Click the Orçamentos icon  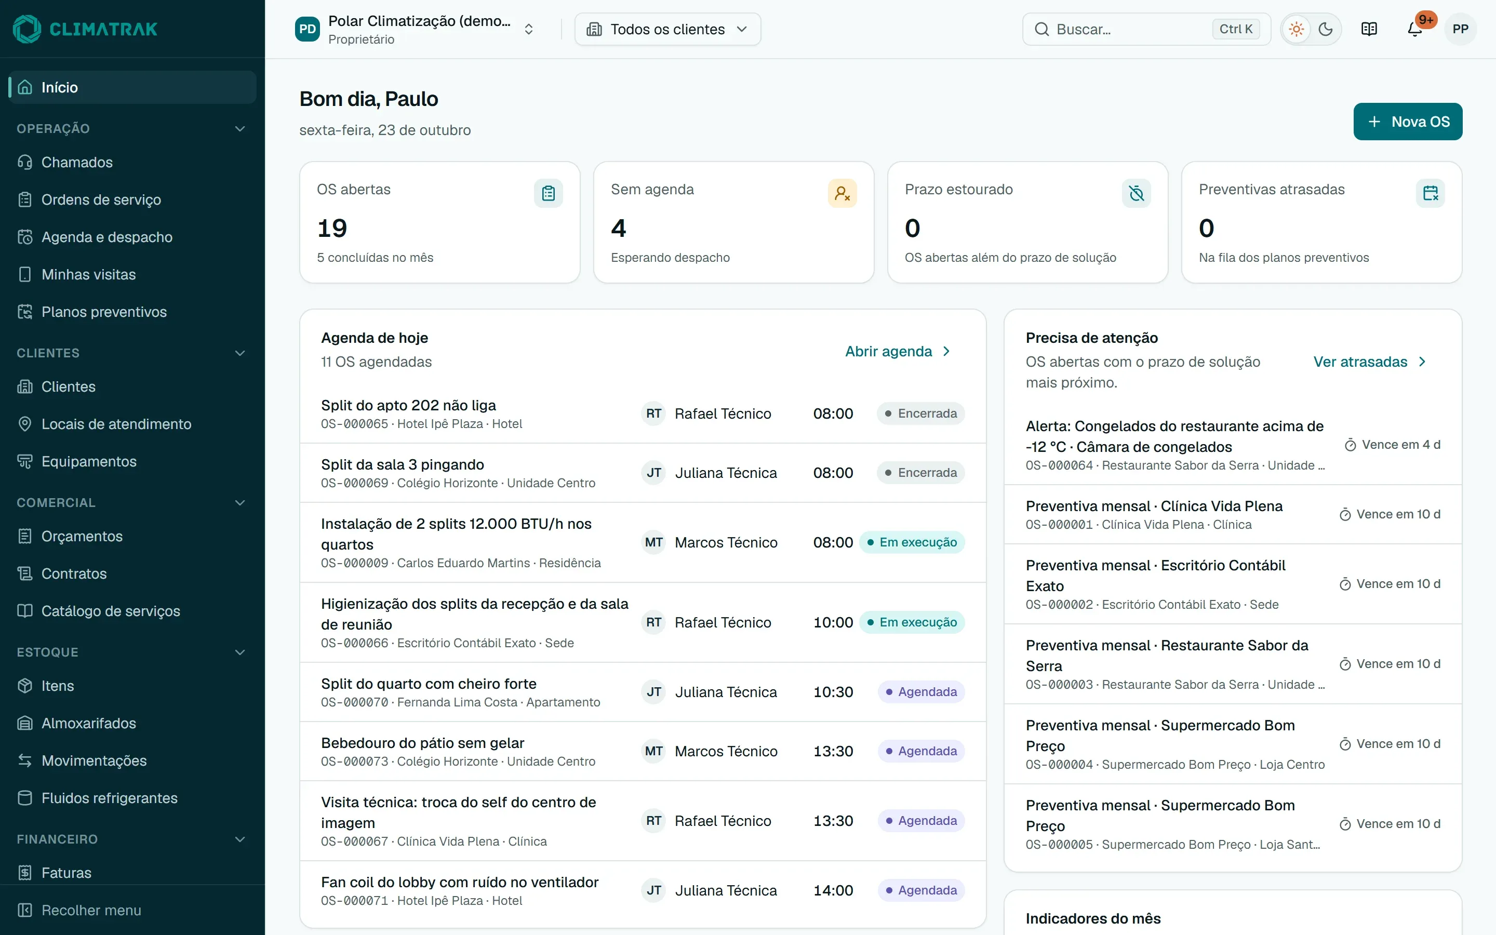coord(25,536)
